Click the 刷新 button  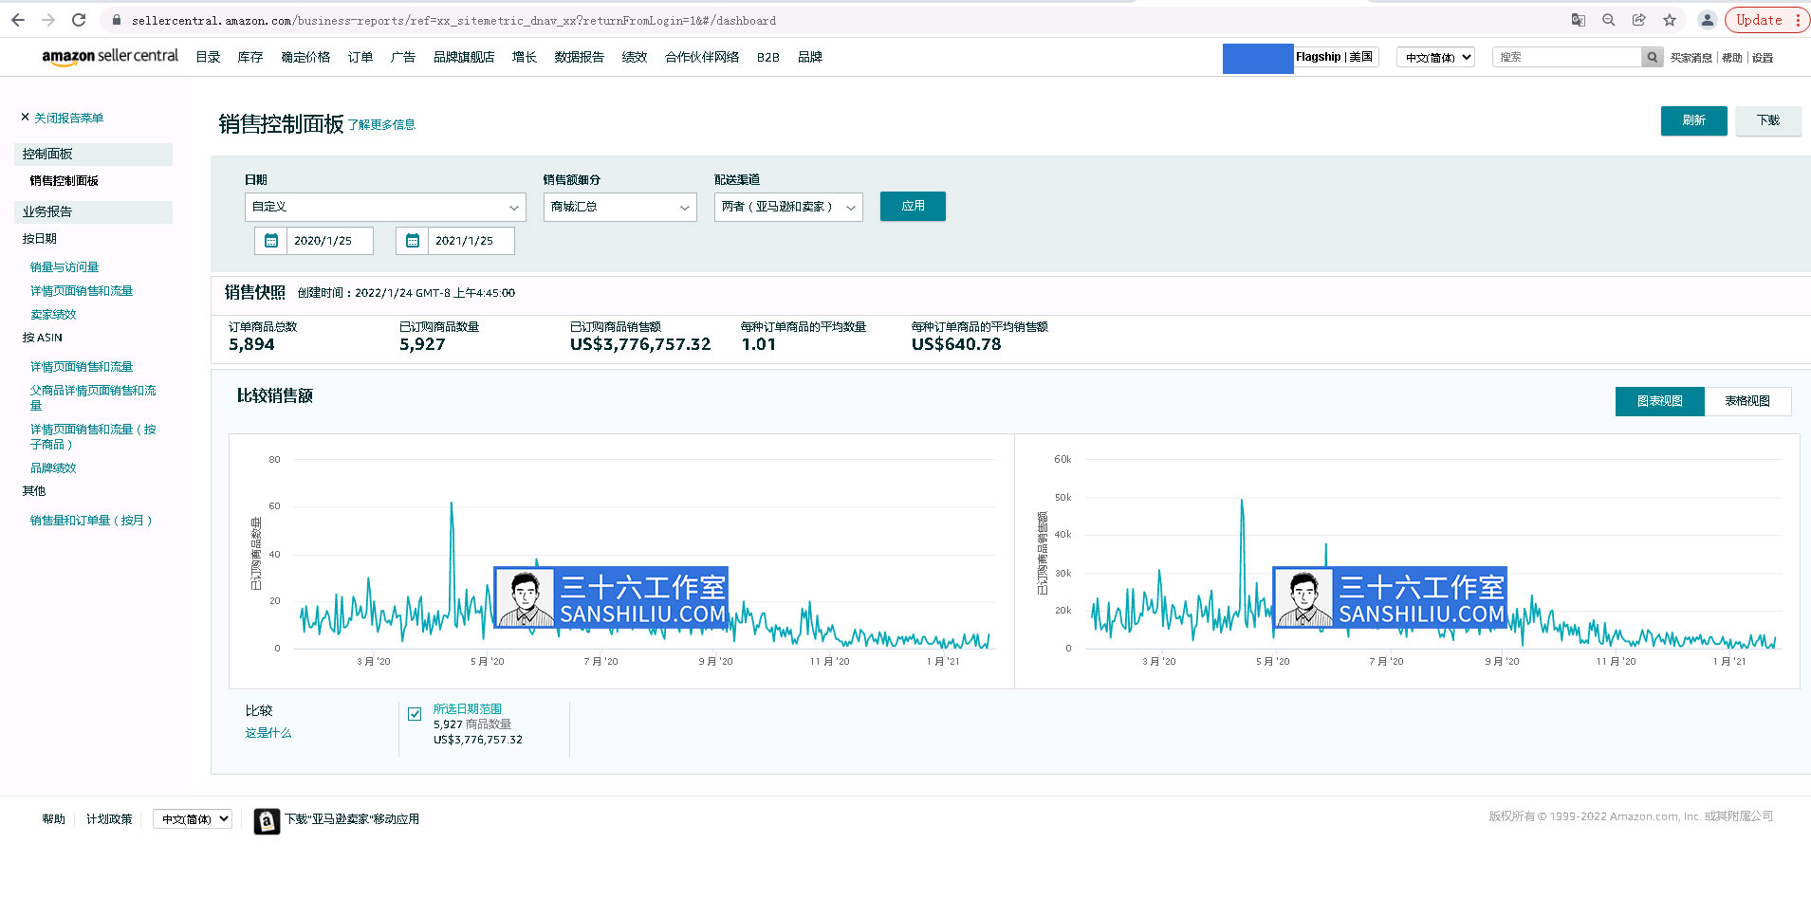[x=1694, y=120]
